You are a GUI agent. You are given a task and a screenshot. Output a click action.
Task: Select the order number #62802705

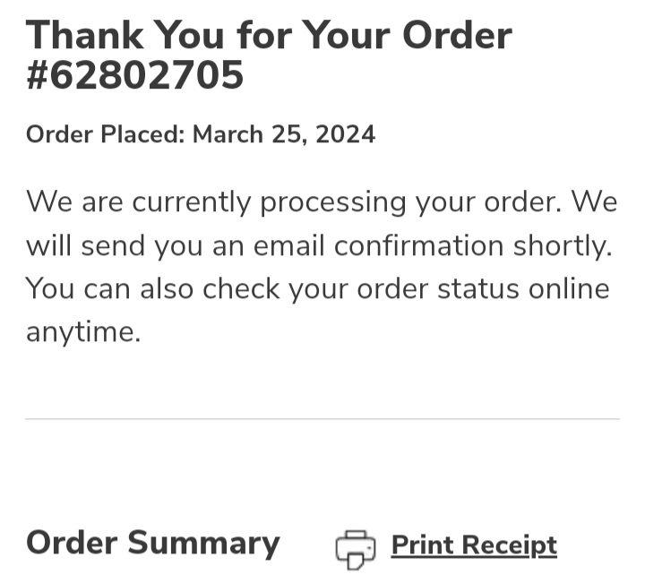[x=135, y=76]
